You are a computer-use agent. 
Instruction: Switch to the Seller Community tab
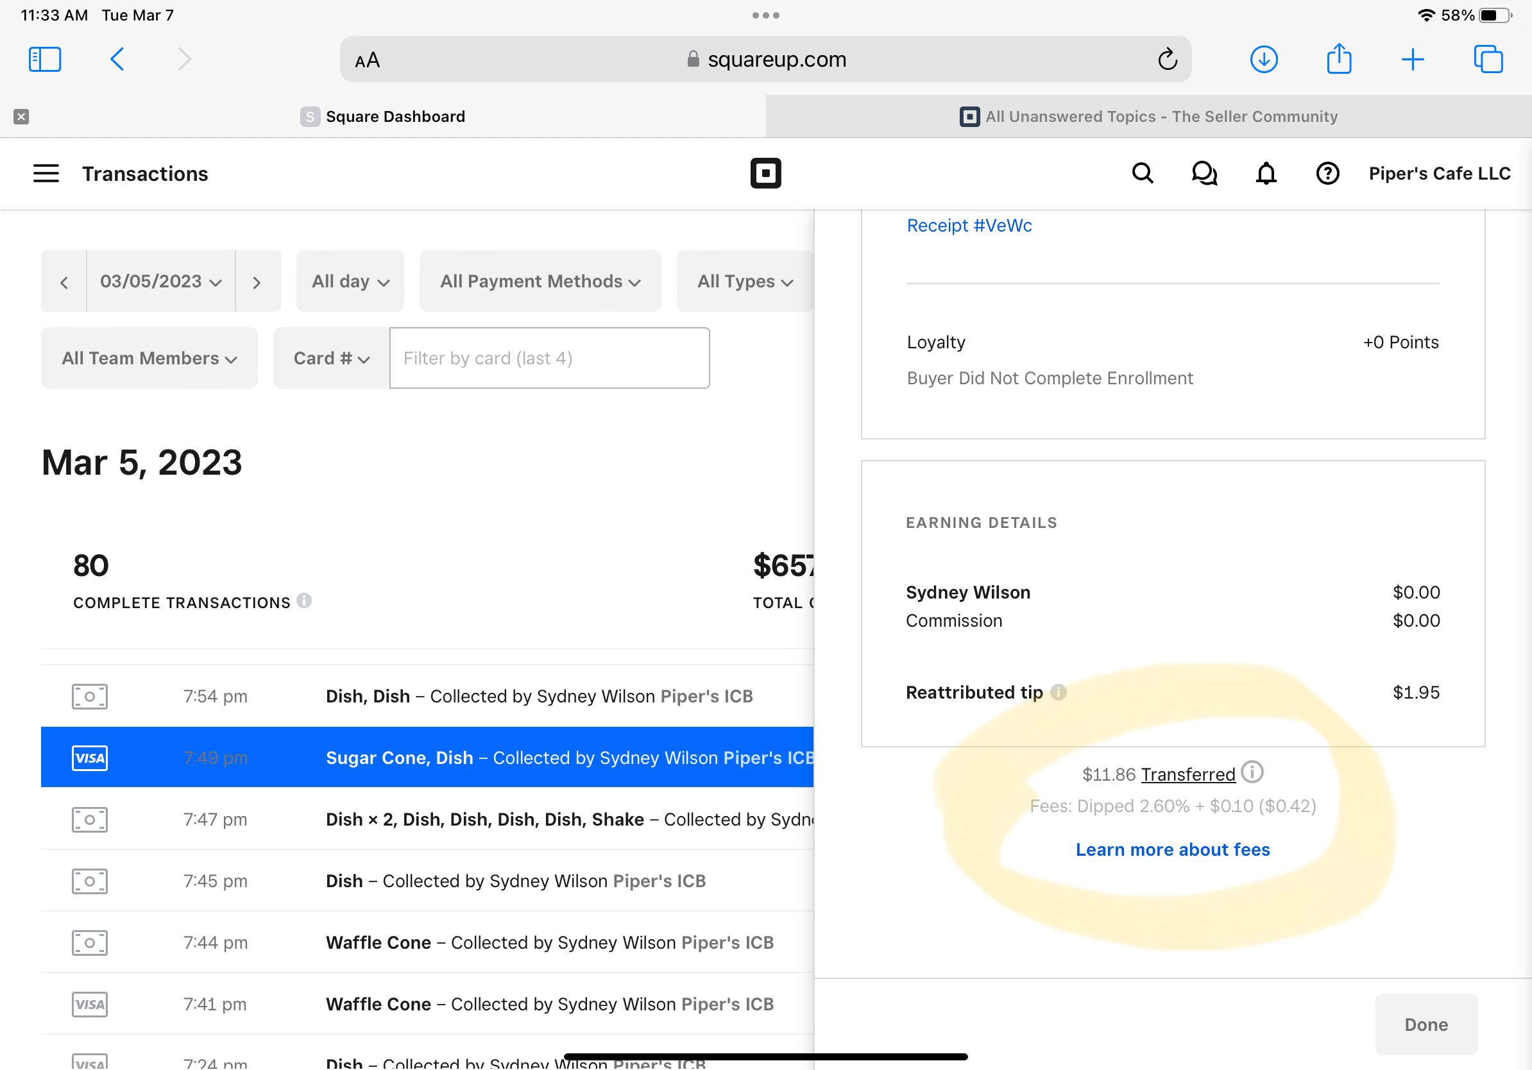click(x=1148, y=117)
